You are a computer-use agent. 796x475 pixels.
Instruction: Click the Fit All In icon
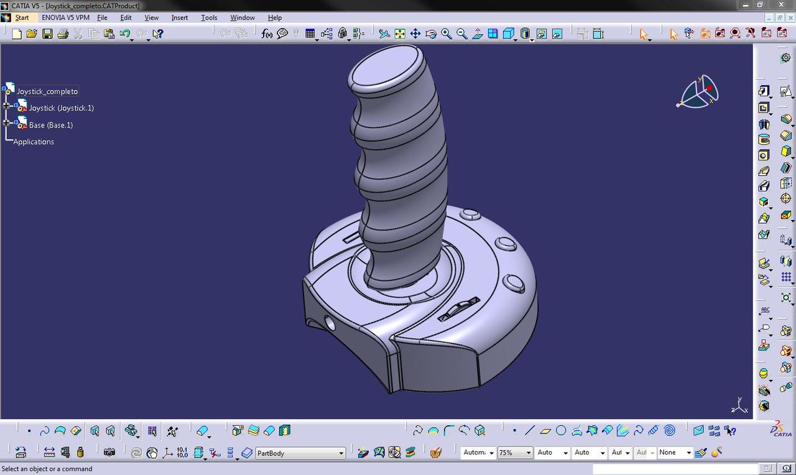[x=400, y=34]
